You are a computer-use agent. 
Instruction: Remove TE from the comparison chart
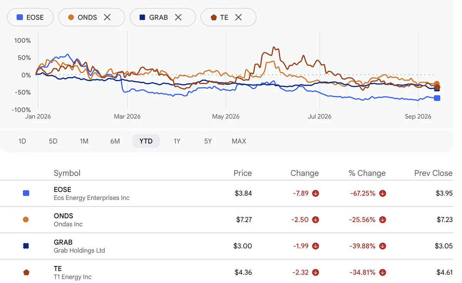point(239,17)
